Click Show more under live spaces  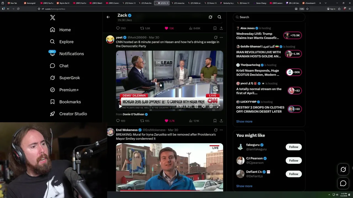(244, 122)
